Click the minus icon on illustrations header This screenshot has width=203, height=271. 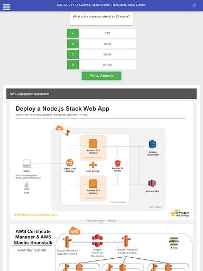pyautogui.click(x=192, y=94)
